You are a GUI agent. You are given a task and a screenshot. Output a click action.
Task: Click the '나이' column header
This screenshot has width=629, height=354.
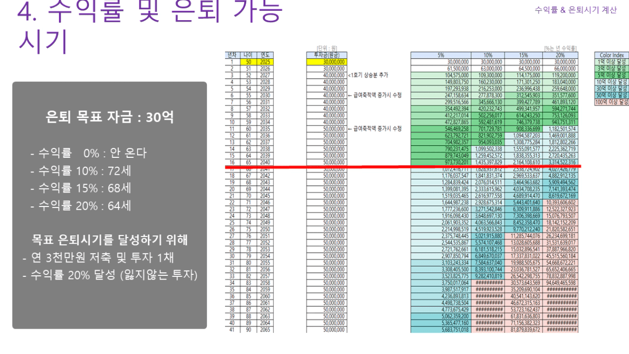point(247,55)
